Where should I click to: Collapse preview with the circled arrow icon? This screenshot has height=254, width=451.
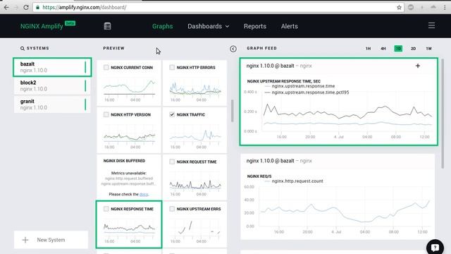click(233, 49)
